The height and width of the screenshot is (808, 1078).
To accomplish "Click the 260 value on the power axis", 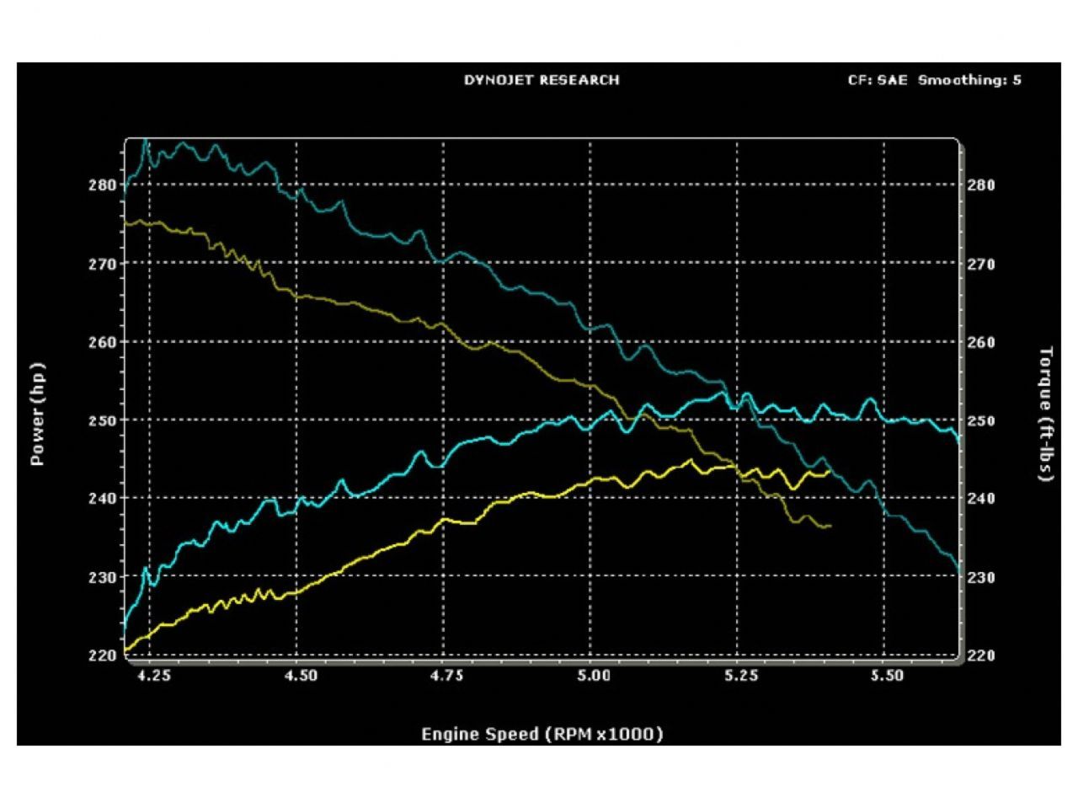I will [x=101, y=342].
